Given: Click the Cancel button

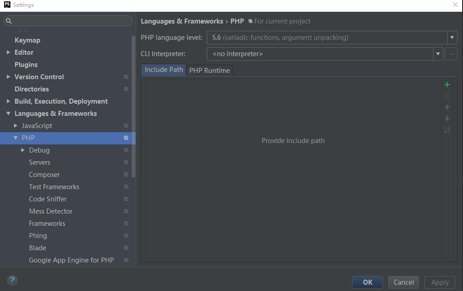Looking at the screenshot, I should [404, 282].
